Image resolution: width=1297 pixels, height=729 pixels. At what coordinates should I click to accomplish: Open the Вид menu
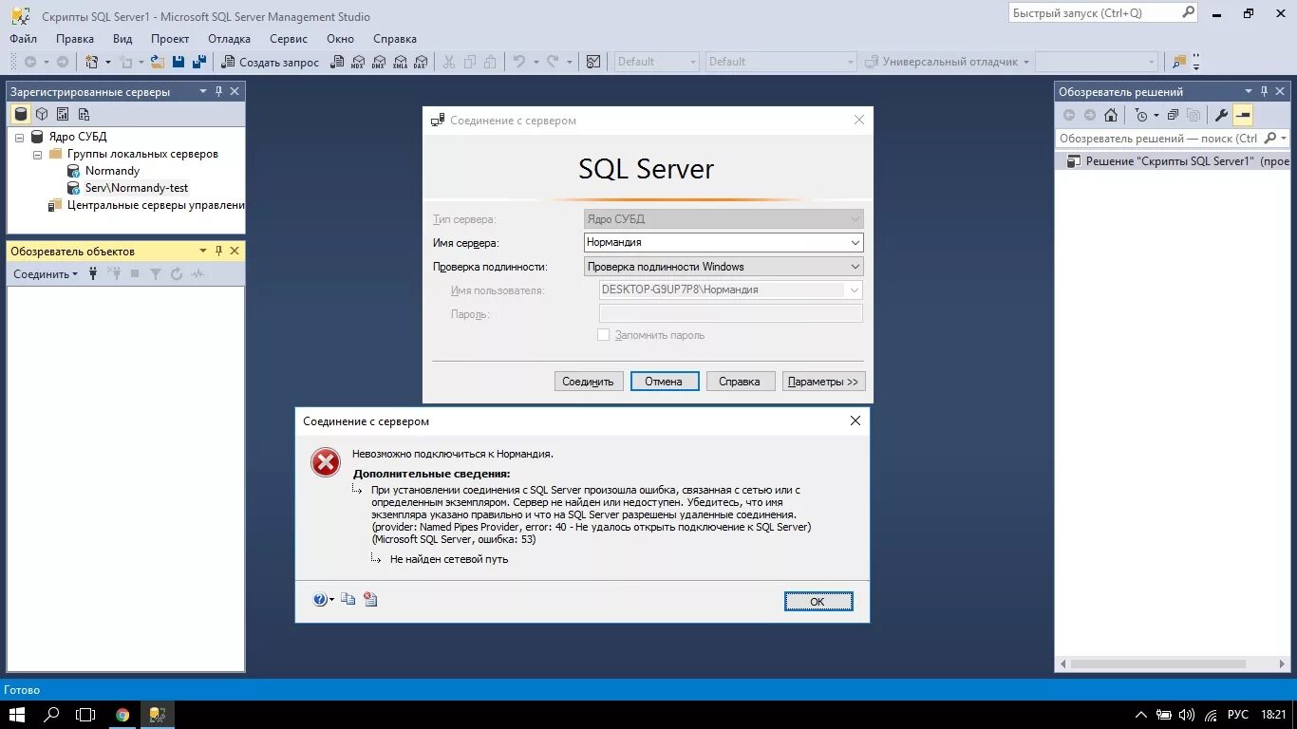[x=122, y=39]
